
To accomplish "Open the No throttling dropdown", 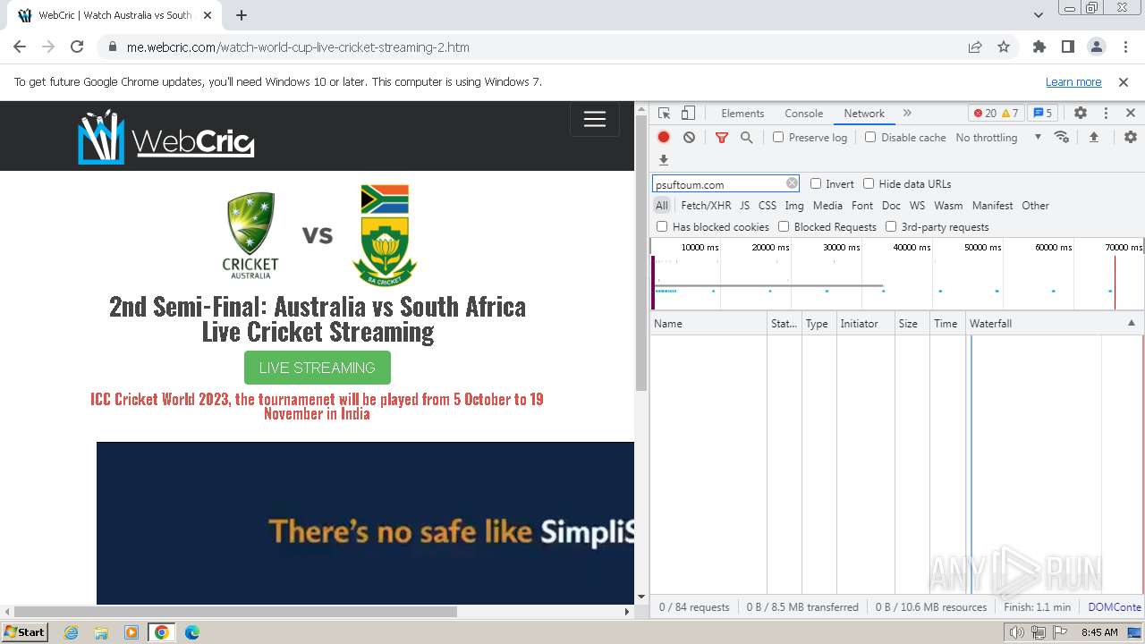I will point(998,138).
